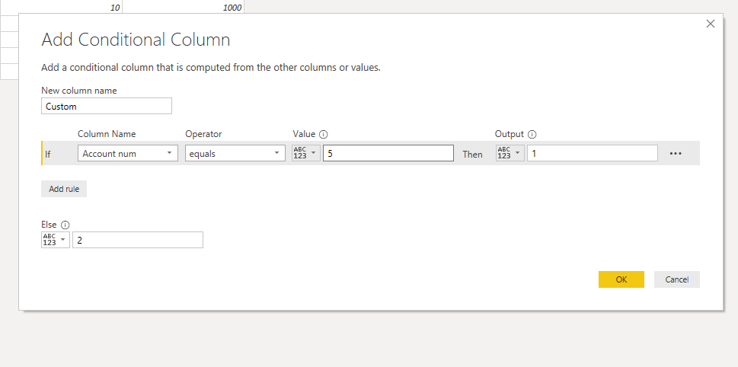Click the Else input containing 2
The width and height of the screenshot is (738, 367).
(x=137, y=240)
